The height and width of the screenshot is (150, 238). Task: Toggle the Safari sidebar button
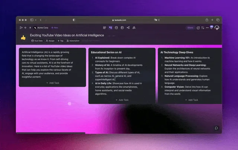tap(32, 20)
